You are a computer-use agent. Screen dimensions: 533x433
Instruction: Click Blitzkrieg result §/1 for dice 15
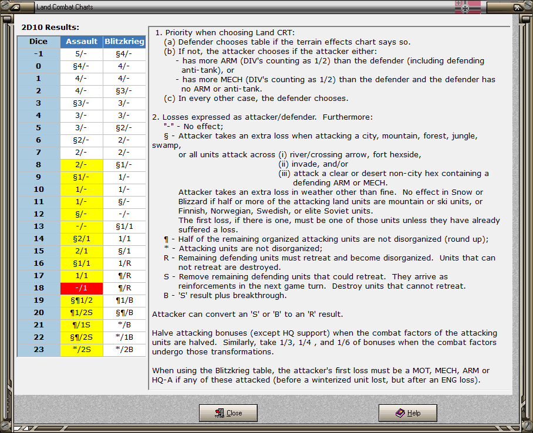point(124,251)
